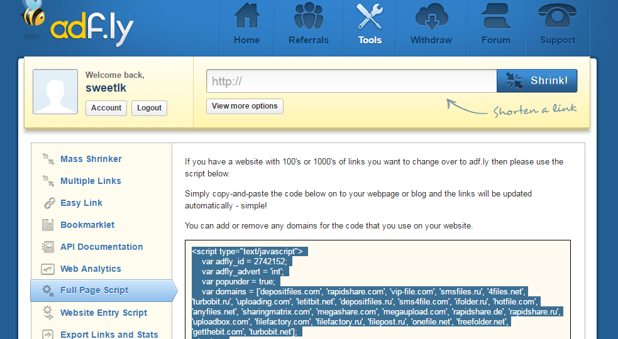Screen dimensions: 618x339
Task: Open the Mass Shrinker link
Action: point(91,159)
